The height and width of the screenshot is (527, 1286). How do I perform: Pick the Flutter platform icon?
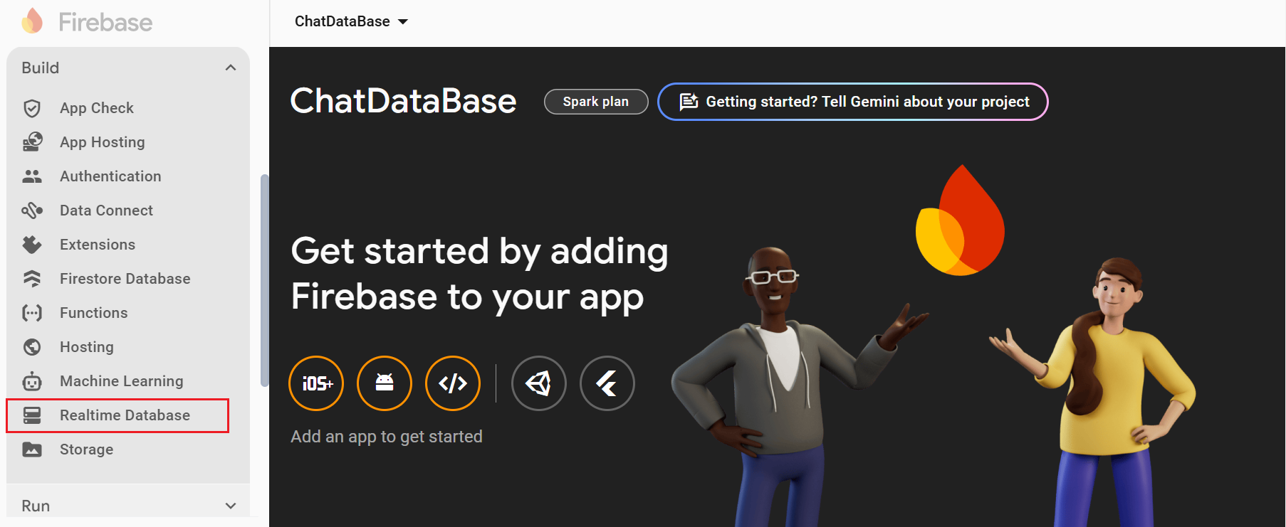607,383
